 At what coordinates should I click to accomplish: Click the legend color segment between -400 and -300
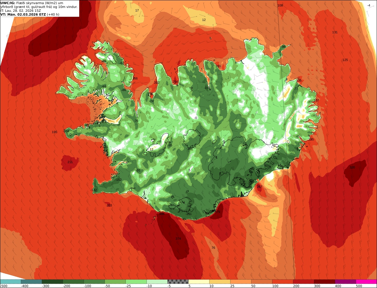[x=31, y=282]
